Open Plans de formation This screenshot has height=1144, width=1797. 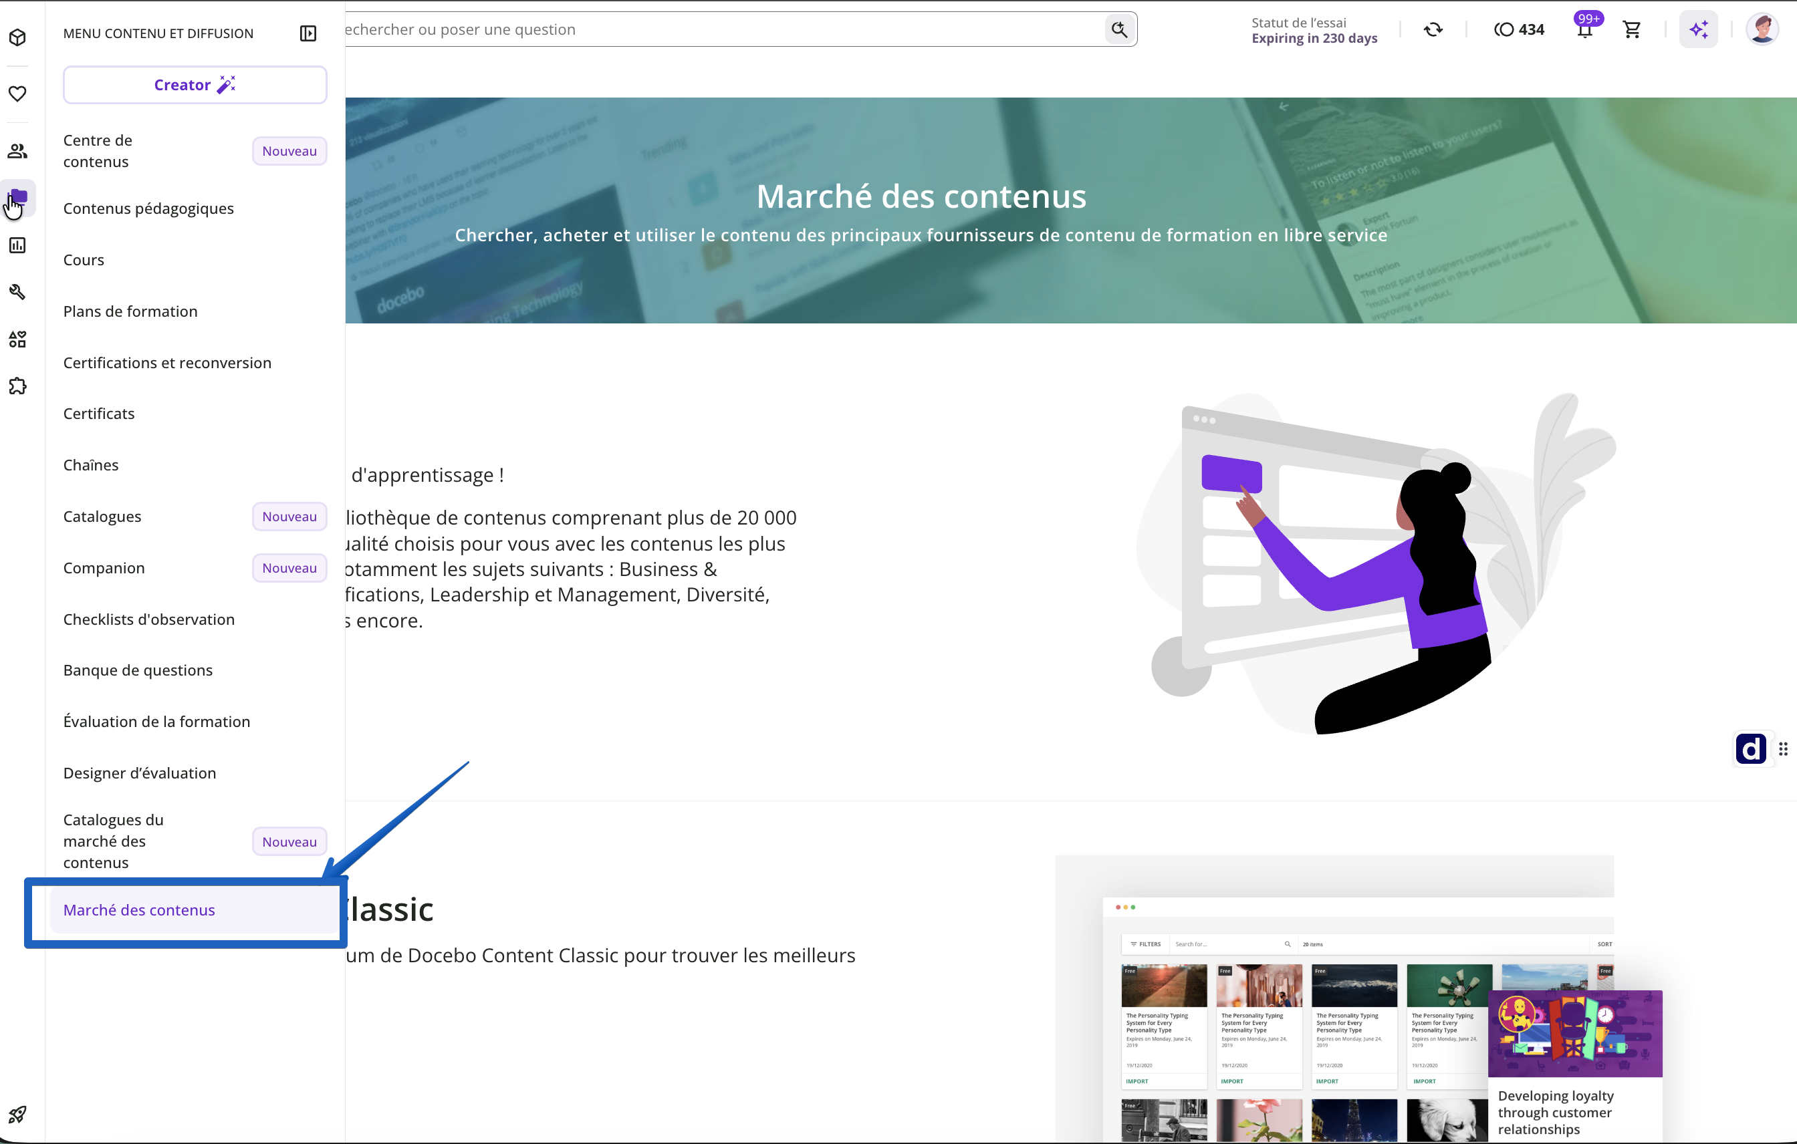tap(195, 311)
